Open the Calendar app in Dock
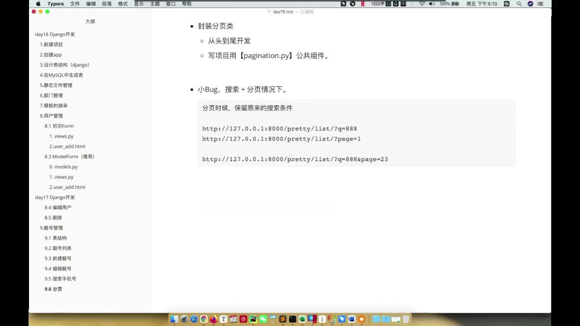This screenshot has width=580, height=326. pos(233,319)
